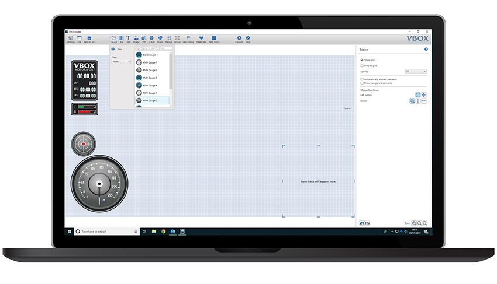
Task: Enable Automatically animate elements
Action: click(x=362, y=79)
